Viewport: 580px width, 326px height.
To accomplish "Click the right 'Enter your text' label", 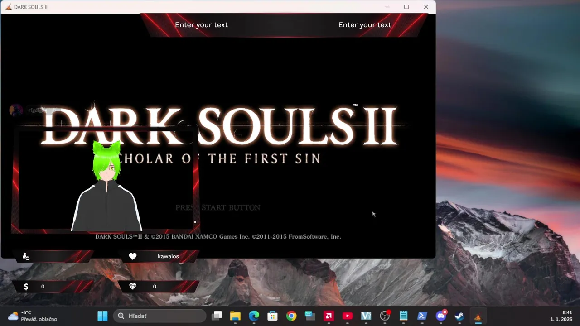I will point(365,25).
